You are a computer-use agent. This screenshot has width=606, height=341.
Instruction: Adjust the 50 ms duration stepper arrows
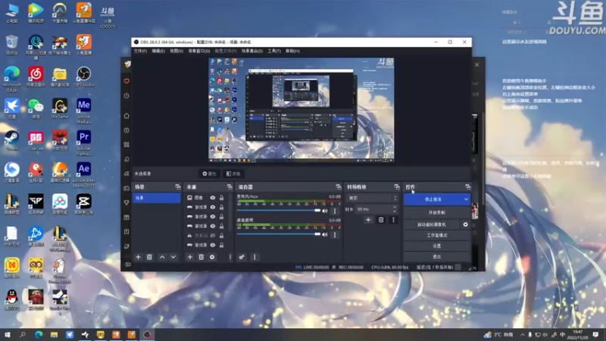[x=395, y=209]
